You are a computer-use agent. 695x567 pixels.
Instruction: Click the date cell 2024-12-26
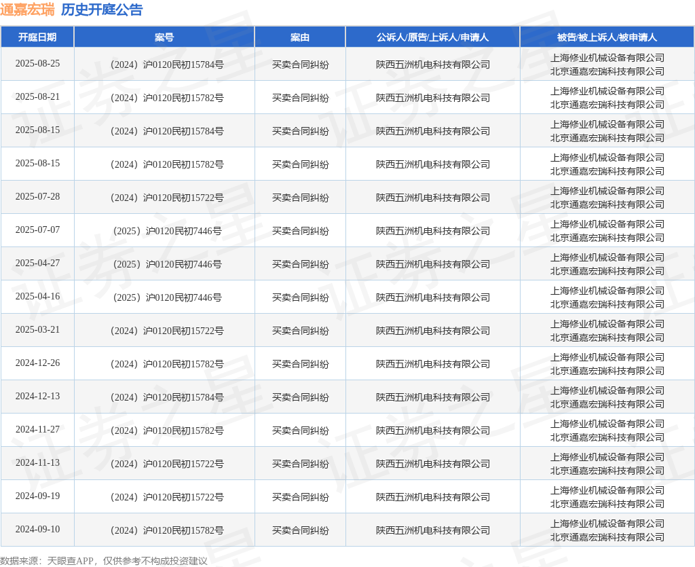(x=38, y=363)
